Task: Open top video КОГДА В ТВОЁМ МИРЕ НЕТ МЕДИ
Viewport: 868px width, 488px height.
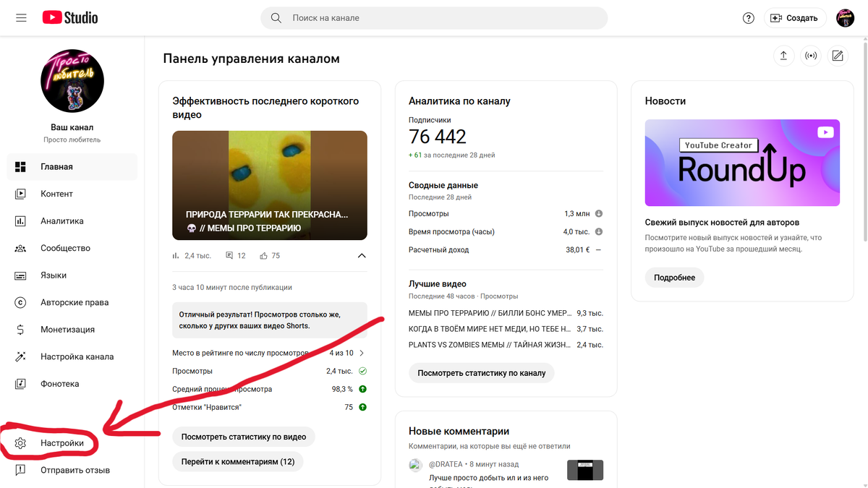Action: pyautogui.click(x=491, y=329)
